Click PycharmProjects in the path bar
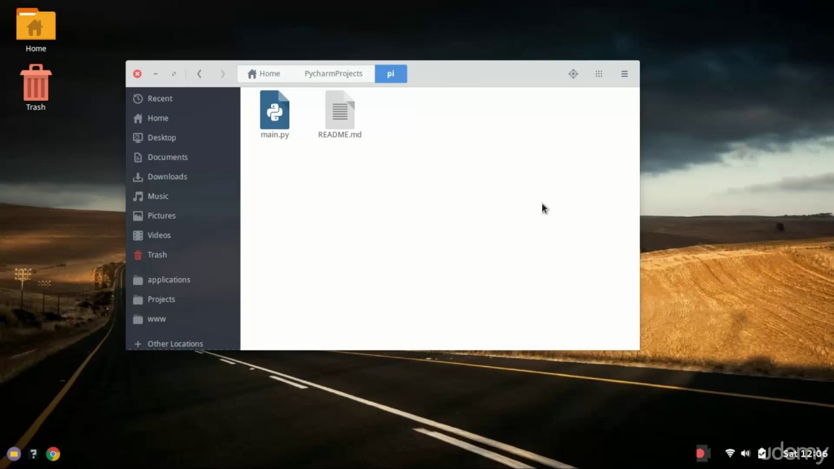Image resolution: width=834 pixels, height=469 pixels. point(333,74)
